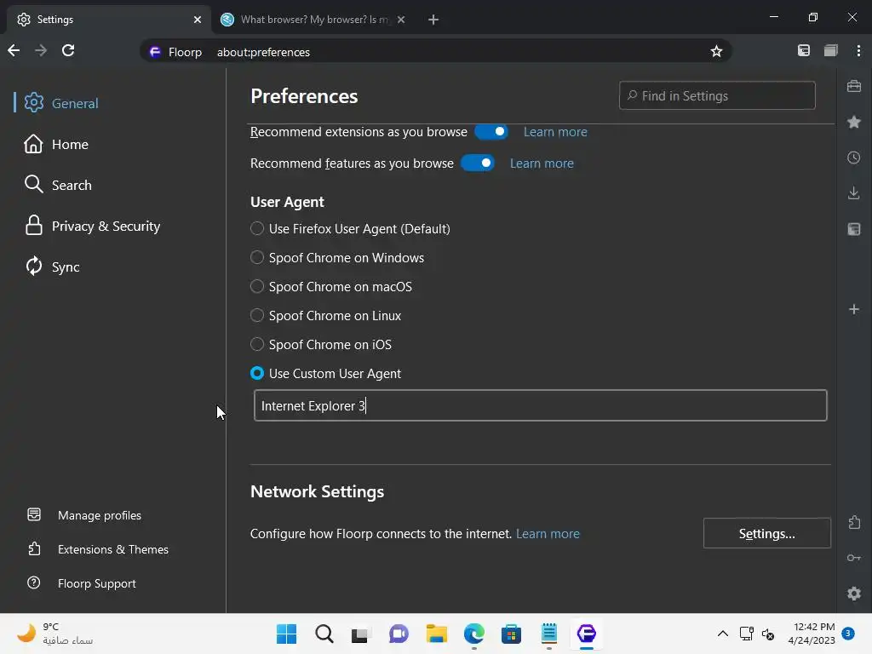Close the Settings tab

pos(198,20)
